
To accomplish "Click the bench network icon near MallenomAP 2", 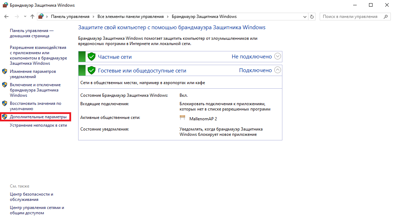I will (182, 118).
